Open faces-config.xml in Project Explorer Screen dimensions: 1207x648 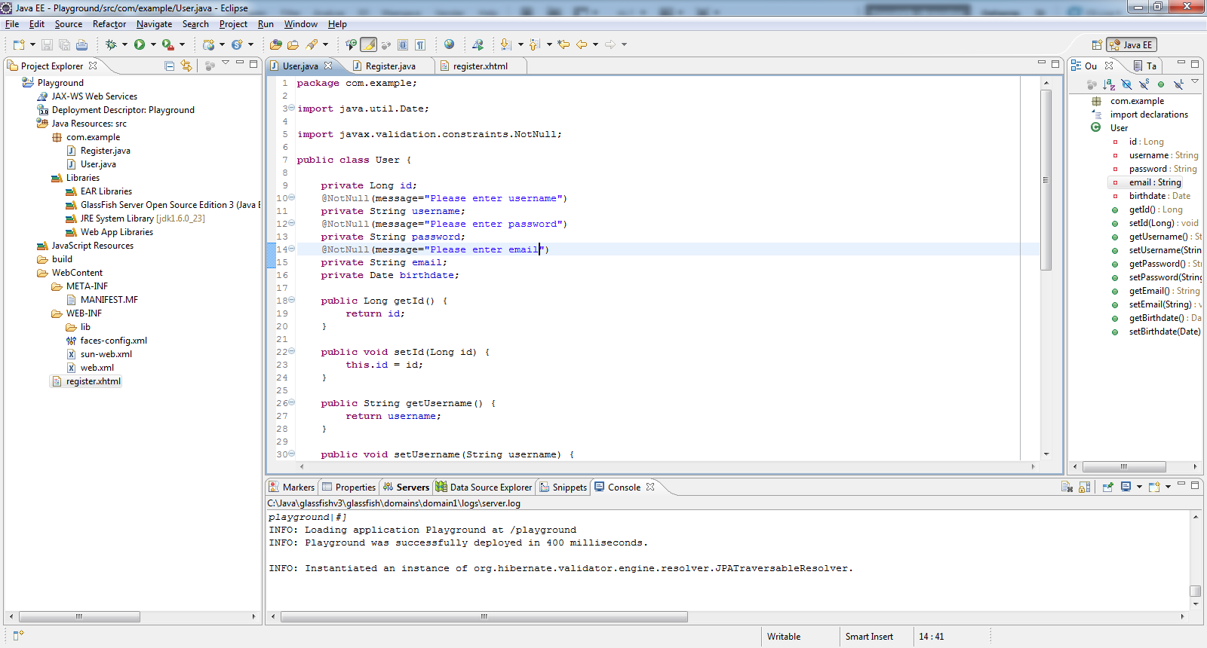click(113, 341)
